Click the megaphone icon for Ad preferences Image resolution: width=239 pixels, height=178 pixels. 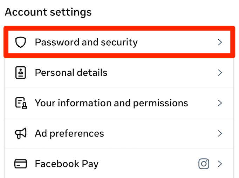point(21,133)
